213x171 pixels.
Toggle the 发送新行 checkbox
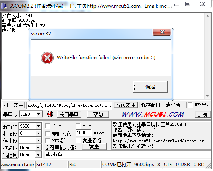point(78,140)
